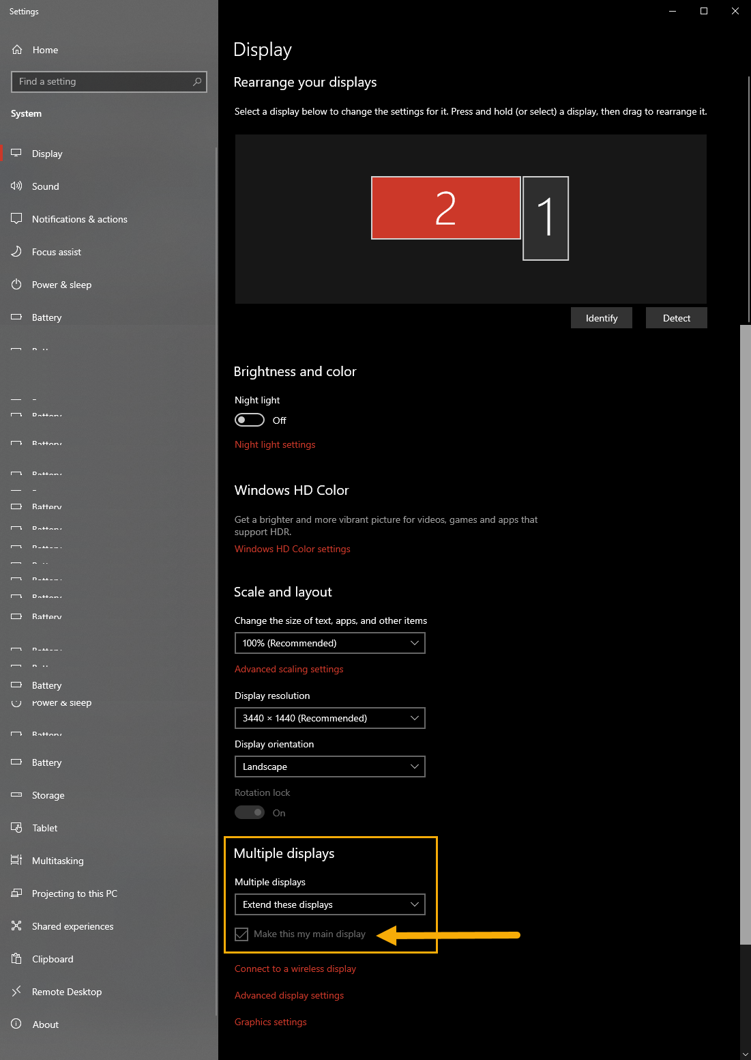
Task: Open the Extend these displays dropdown
Action: coord(330,904)
